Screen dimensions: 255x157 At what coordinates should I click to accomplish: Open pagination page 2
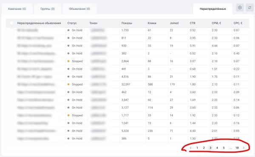click(x=204, y=148)
